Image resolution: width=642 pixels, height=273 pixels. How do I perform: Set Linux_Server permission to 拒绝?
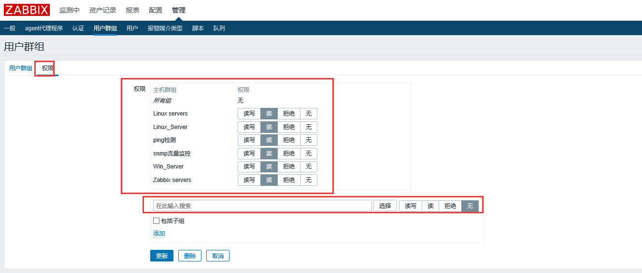289,127
